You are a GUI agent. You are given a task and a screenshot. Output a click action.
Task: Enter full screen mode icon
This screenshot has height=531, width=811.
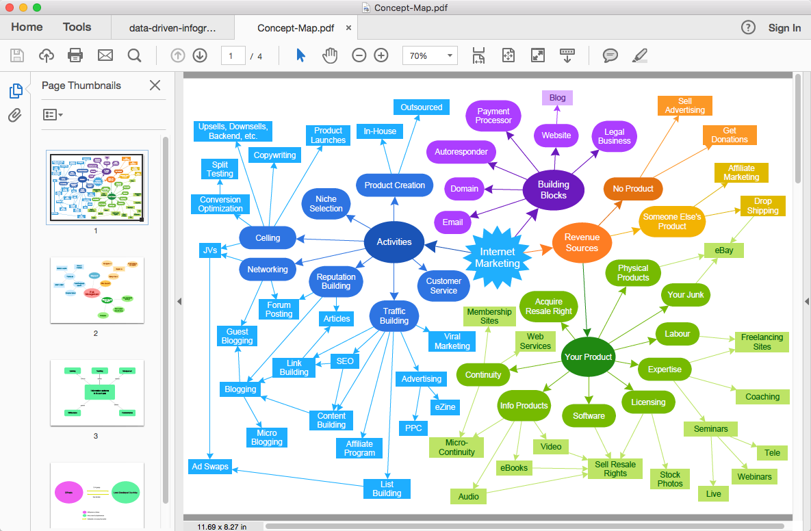[x=538, y=55]
